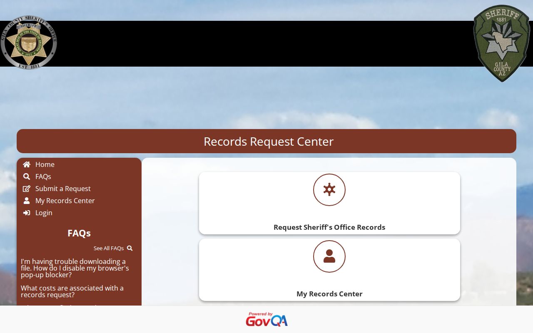Screen dimensions: 533x333
Task: Open the Login menu item
Action: point(44,213)
